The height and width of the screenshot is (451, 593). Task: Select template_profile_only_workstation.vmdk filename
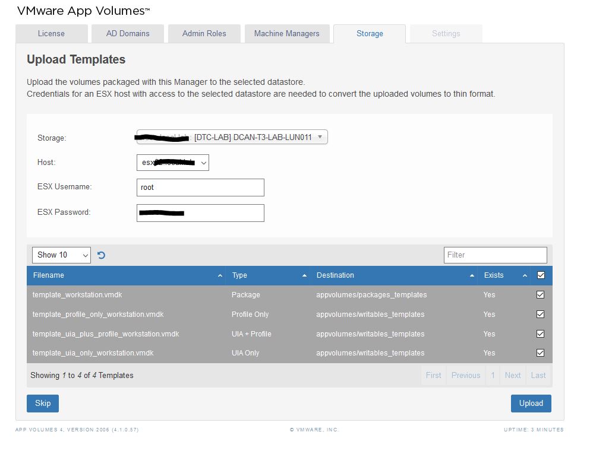pos(98,315)
